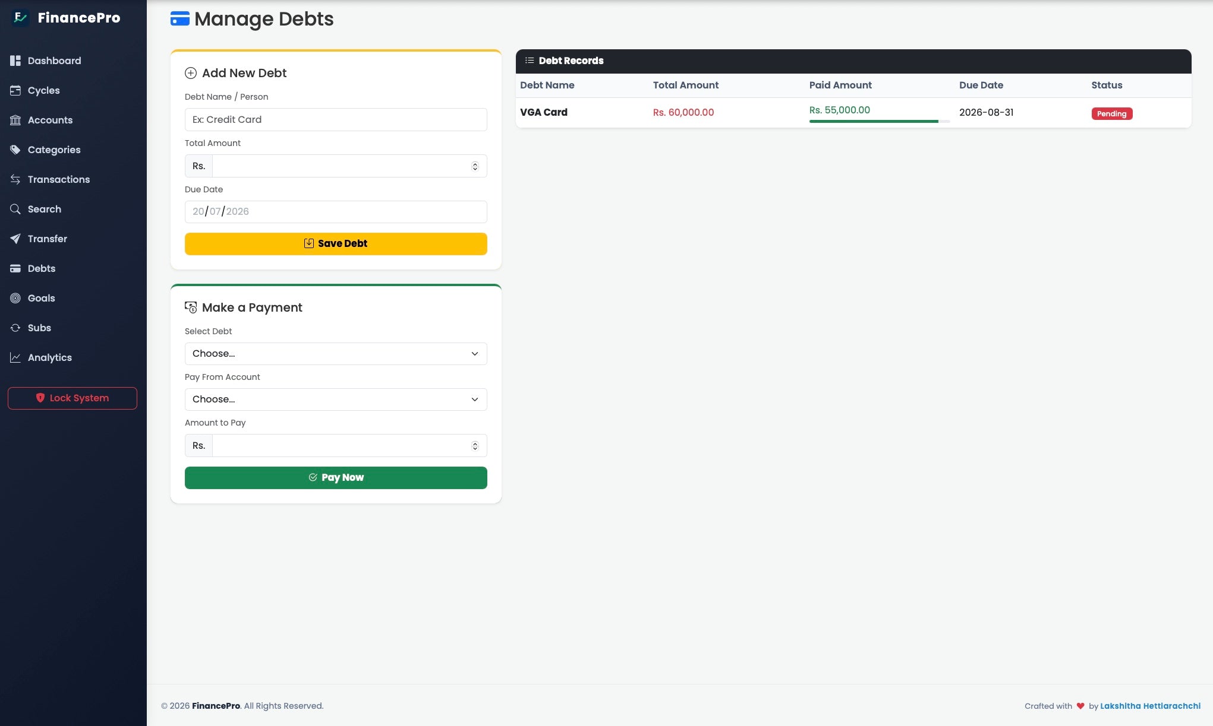The height and width of the screenshot is (726, 1213).
Task: Click the Lock System button
Action: pyautogui.click(x=73, y=398)
